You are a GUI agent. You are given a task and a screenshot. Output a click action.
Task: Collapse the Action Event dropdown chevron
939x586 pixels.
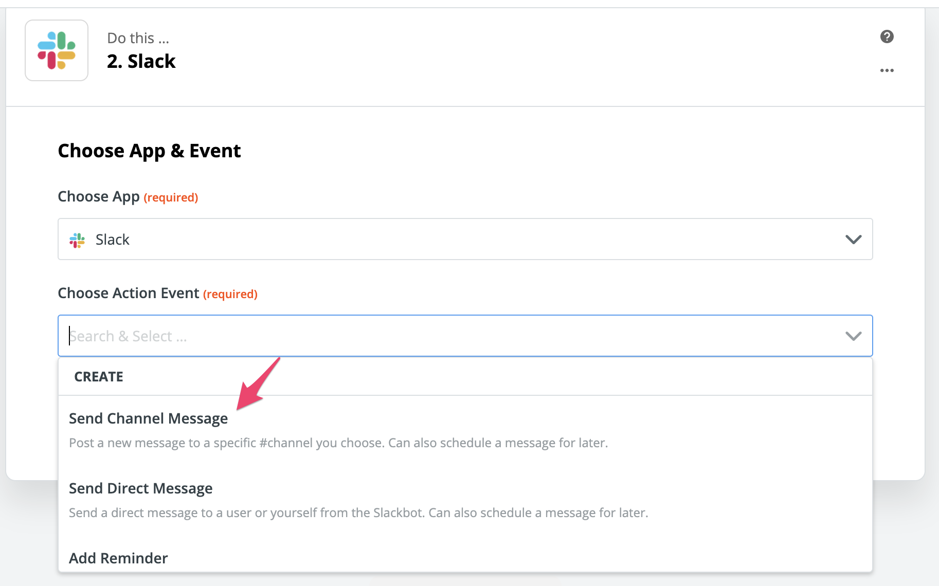[x=853, y=336]
